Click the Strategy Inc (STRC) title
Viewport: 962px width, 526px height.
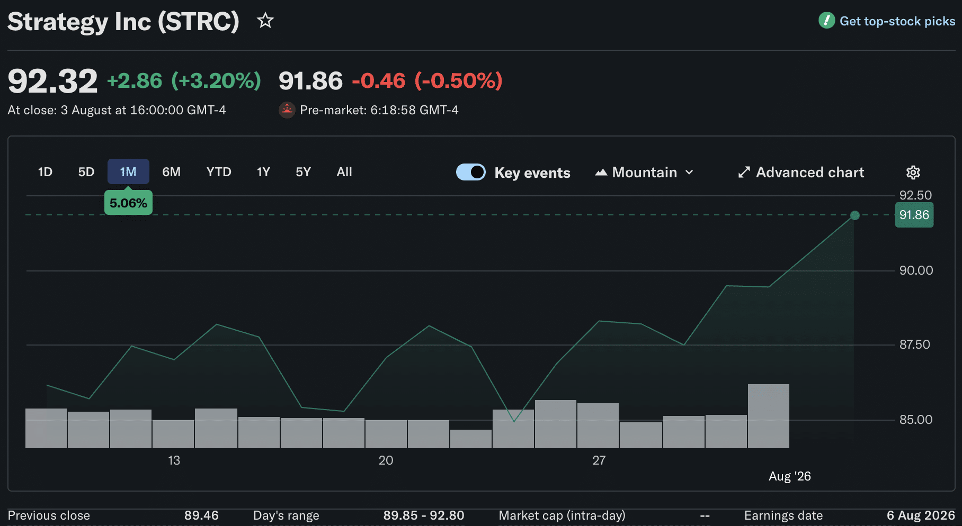click(x=123, y=22)
